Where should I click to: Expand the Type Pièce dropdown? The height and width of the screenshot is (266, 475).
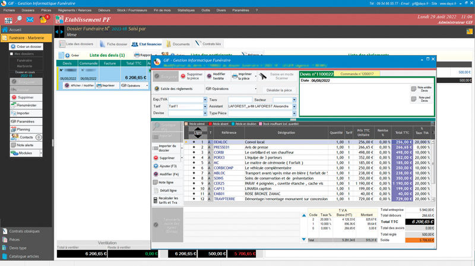[294, 113]
